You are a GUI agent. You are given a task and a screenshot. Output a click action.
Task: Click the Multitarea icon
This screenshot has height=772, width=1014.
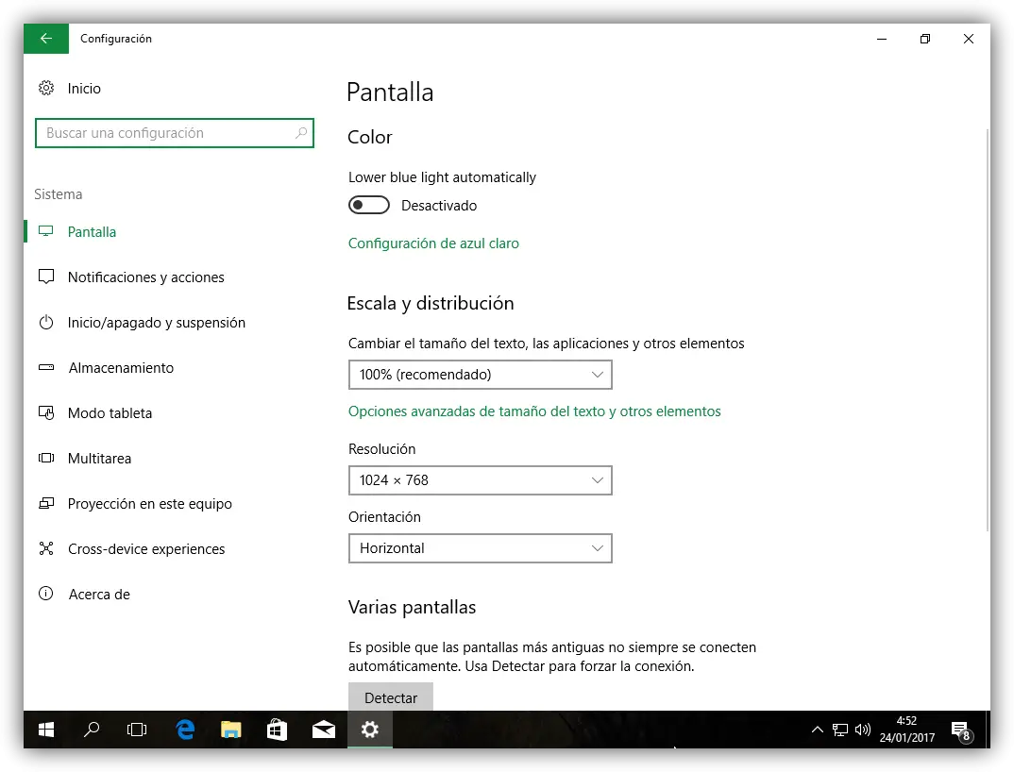pos(46,458)
